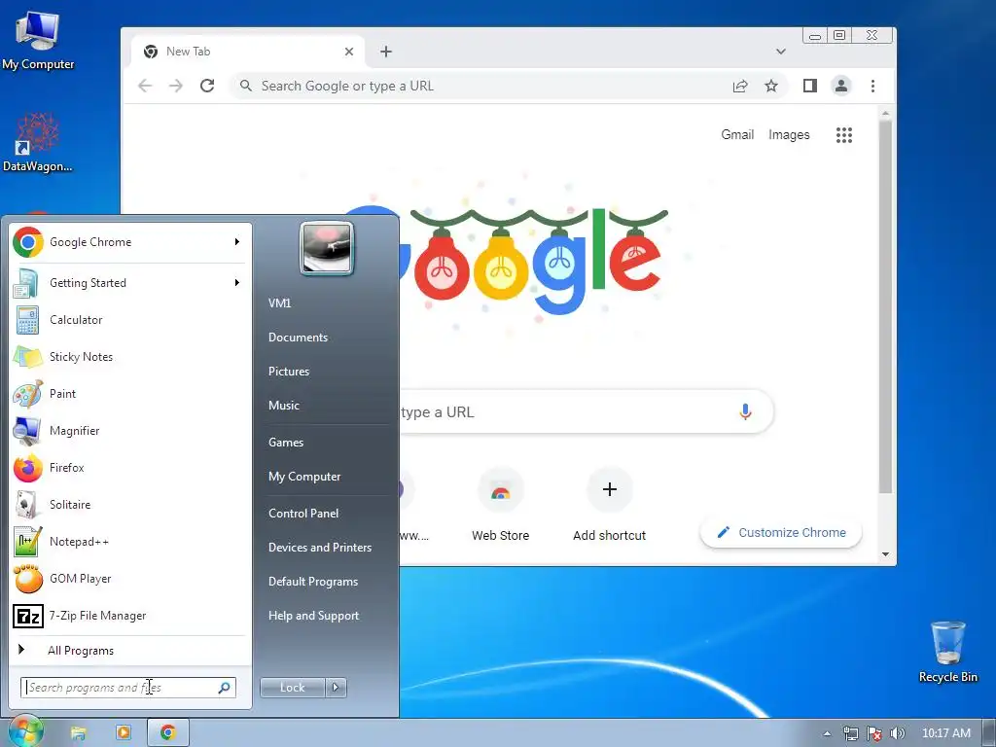The height and width of the screenshot is (747, 996).
Task: Open the Chrome tab search chevron
Action: [781, 52]
